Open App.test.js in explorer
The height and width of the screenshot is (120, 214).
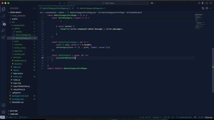pos(18,73)
